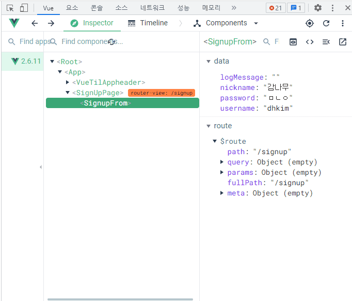The width and height of the screenshot is (352, 301).
Task: Go forward with the right arrow
Action: click(51, 23)
